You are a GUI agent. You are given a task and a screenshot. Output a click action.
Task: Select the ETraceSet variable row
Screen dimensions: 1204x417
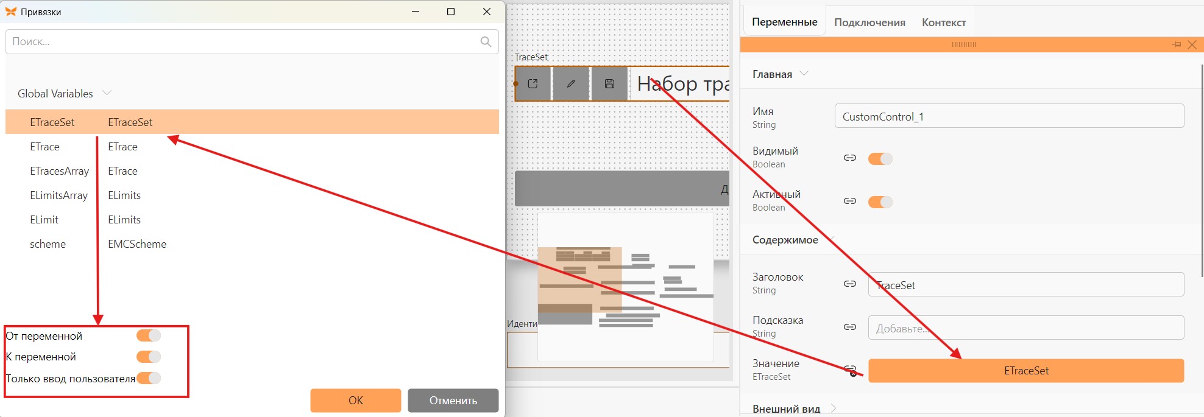coord(252,122)
